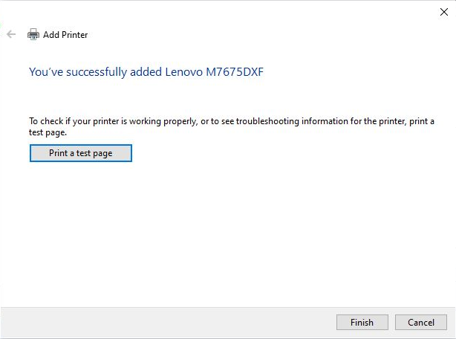456x339 pixels.
Task: Go back using the left arrow
Action: (x=11, y=34)
